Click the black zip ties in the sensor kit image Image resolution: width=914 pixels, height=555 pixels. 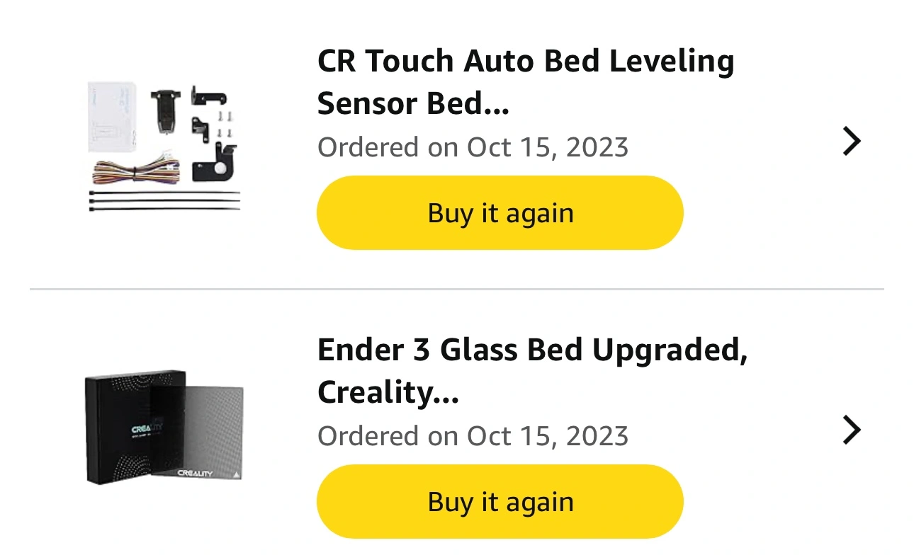164,200
